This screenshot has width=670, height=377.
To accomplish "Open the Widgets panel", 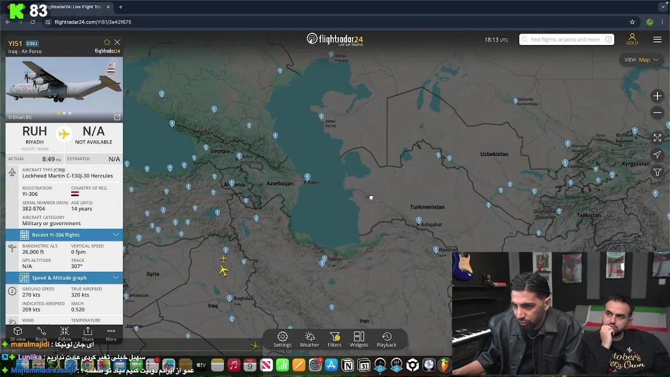I will pos(359,339).
